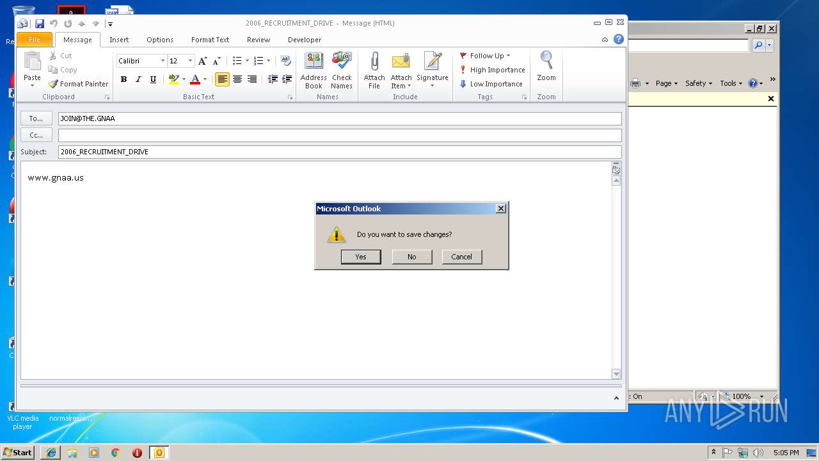Click the Clear Formatting icon
Viewport: 819px width, 461px height.
(x=285, y=61)
